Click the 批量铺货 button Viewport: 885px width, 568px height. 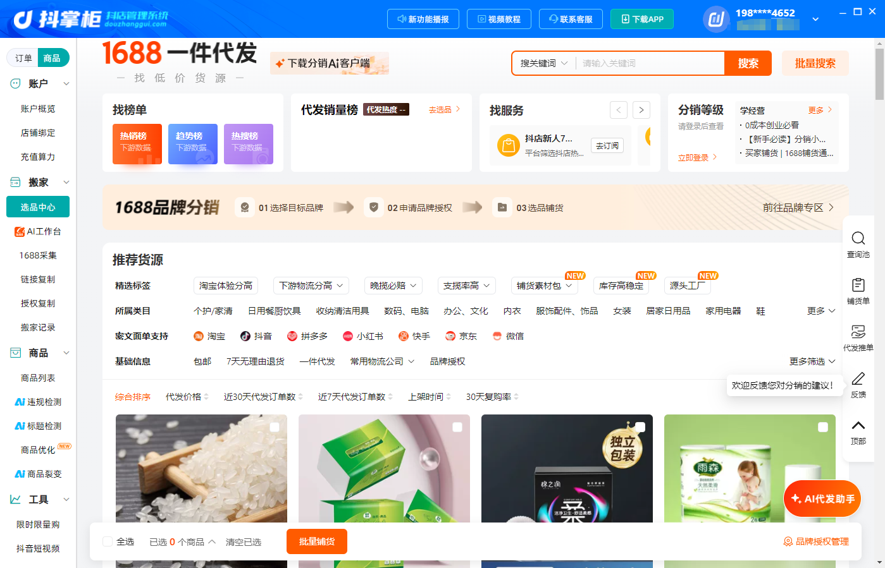pyautogui.click(x=317, y=541)
